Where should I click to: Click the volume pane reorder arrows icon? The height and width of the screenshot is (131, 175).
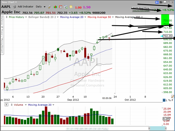click(x=11, y=105)
